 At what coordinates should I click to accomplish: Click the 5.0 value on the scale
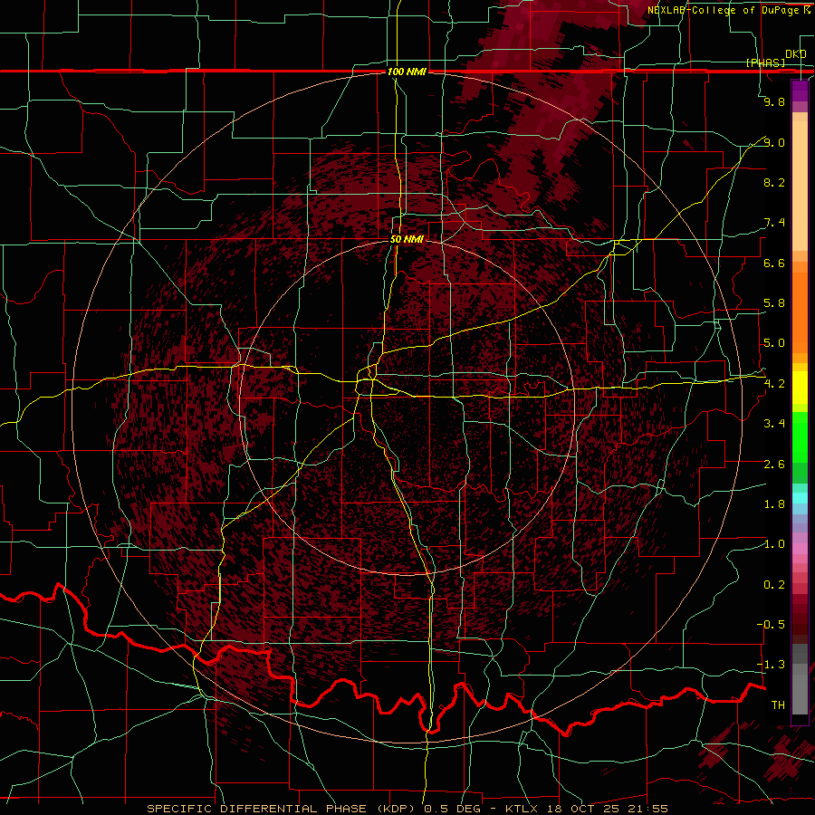pyautogui.click(x=774, y=343)
